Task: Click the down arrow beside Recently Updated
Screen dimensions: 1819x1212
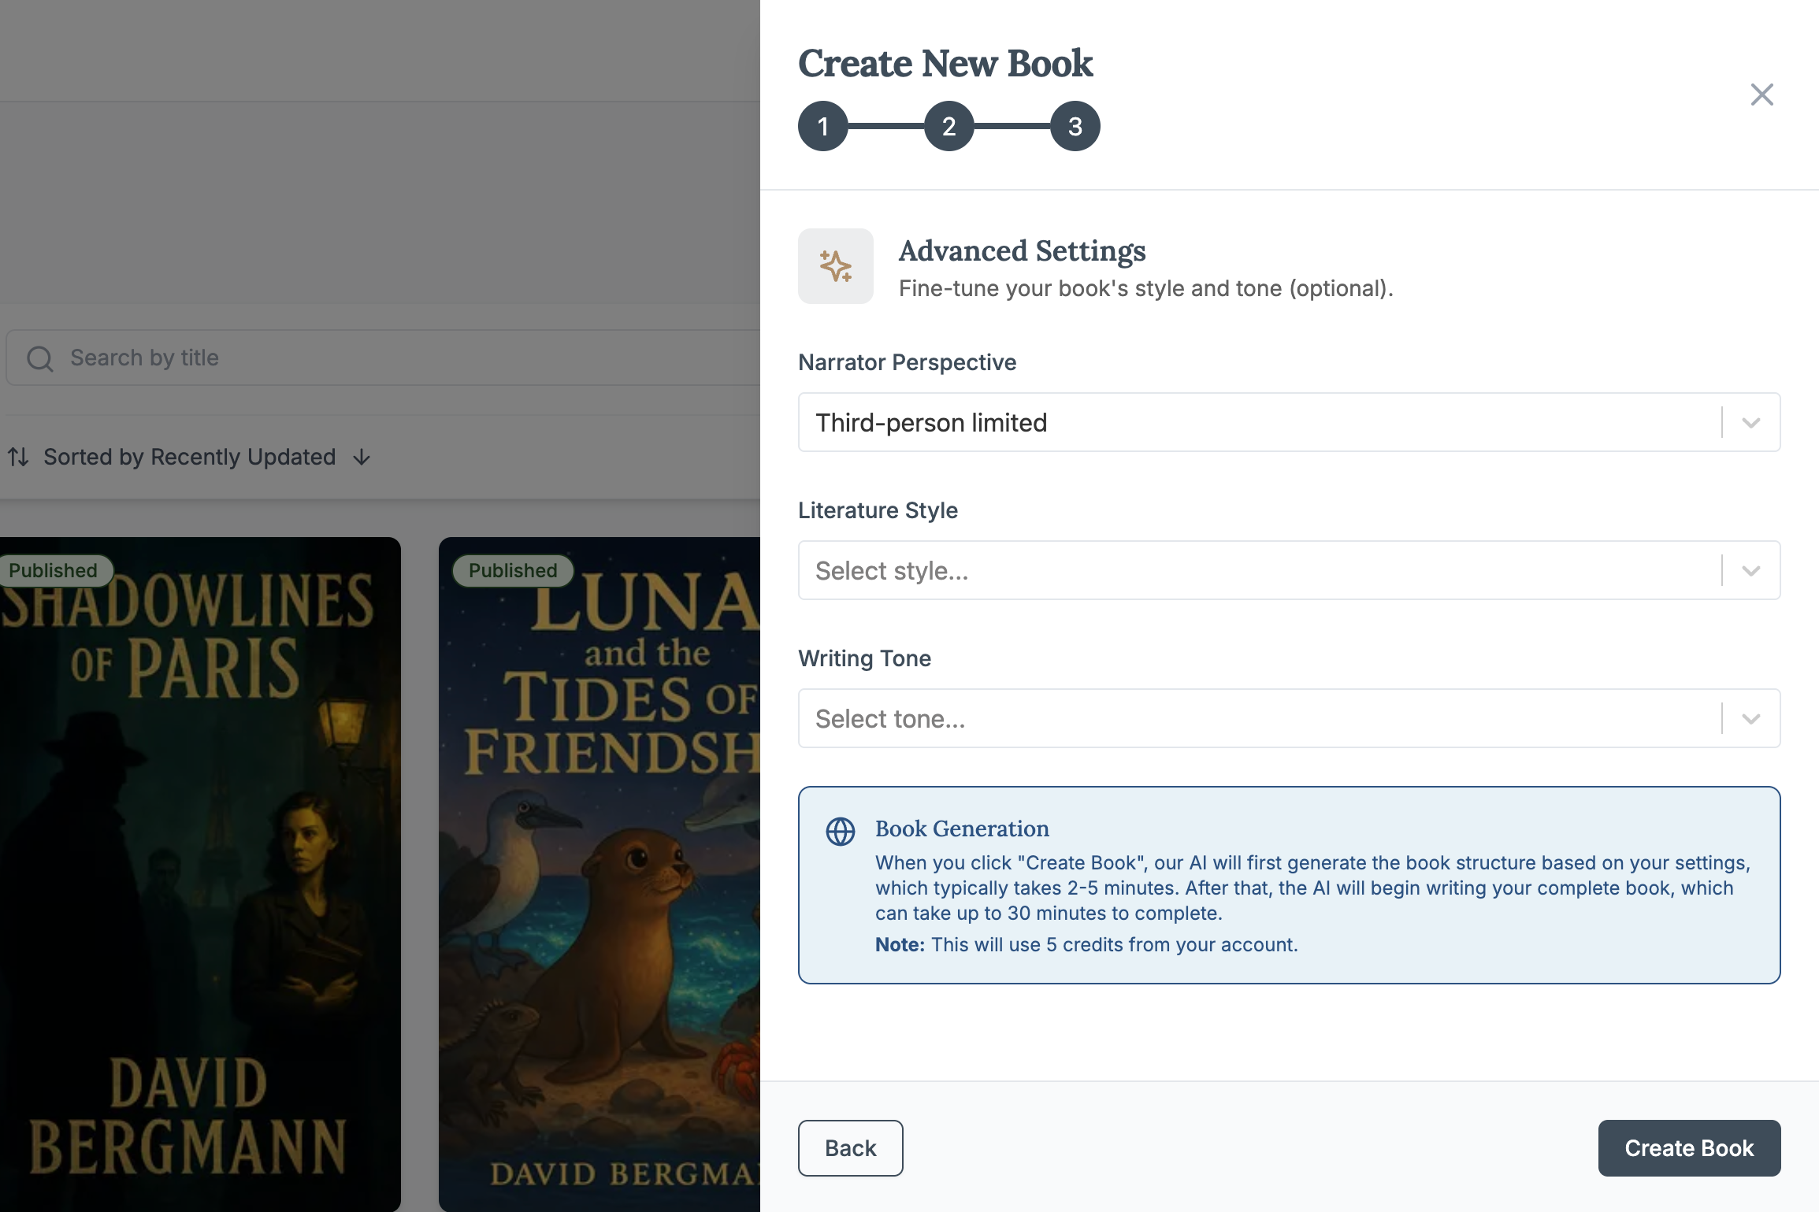Action: click(362, 458)
